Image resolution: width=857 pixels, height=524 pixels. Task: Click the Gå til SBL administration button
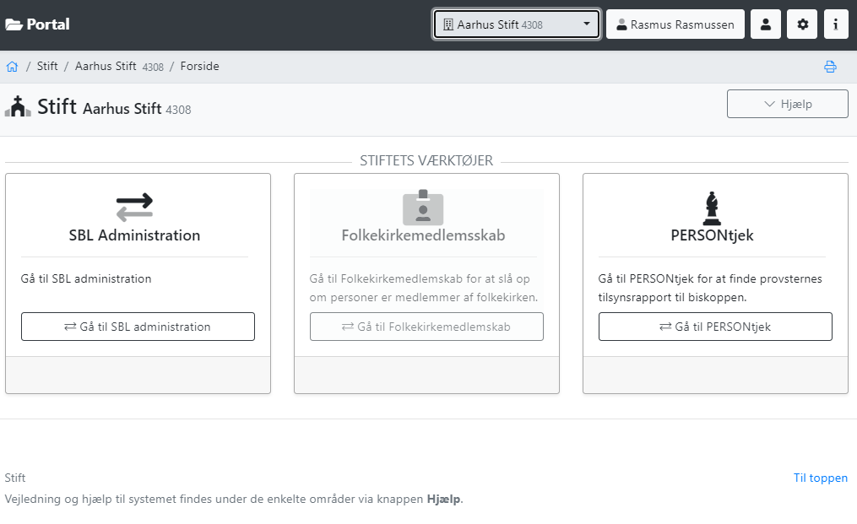pyautogui.click(x=138, y=327)
